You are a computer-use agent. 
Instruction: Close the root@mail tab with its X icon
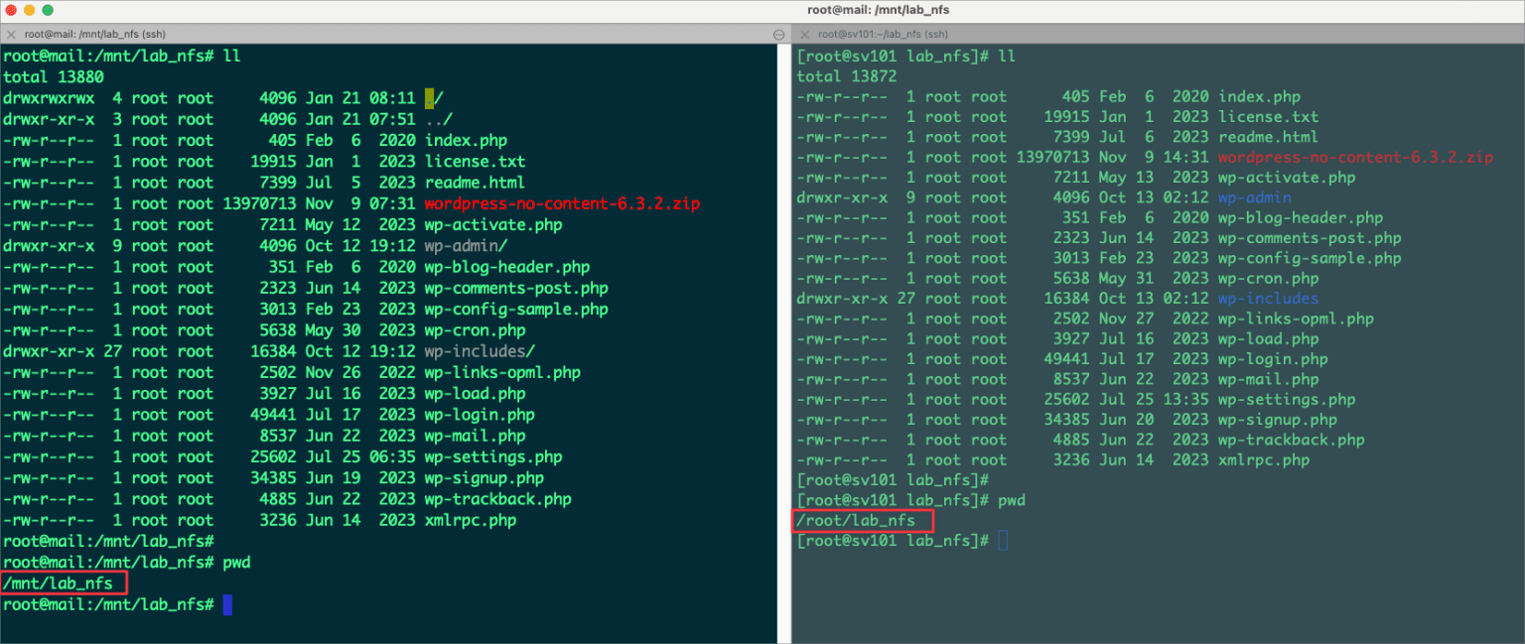pos(11,33)
